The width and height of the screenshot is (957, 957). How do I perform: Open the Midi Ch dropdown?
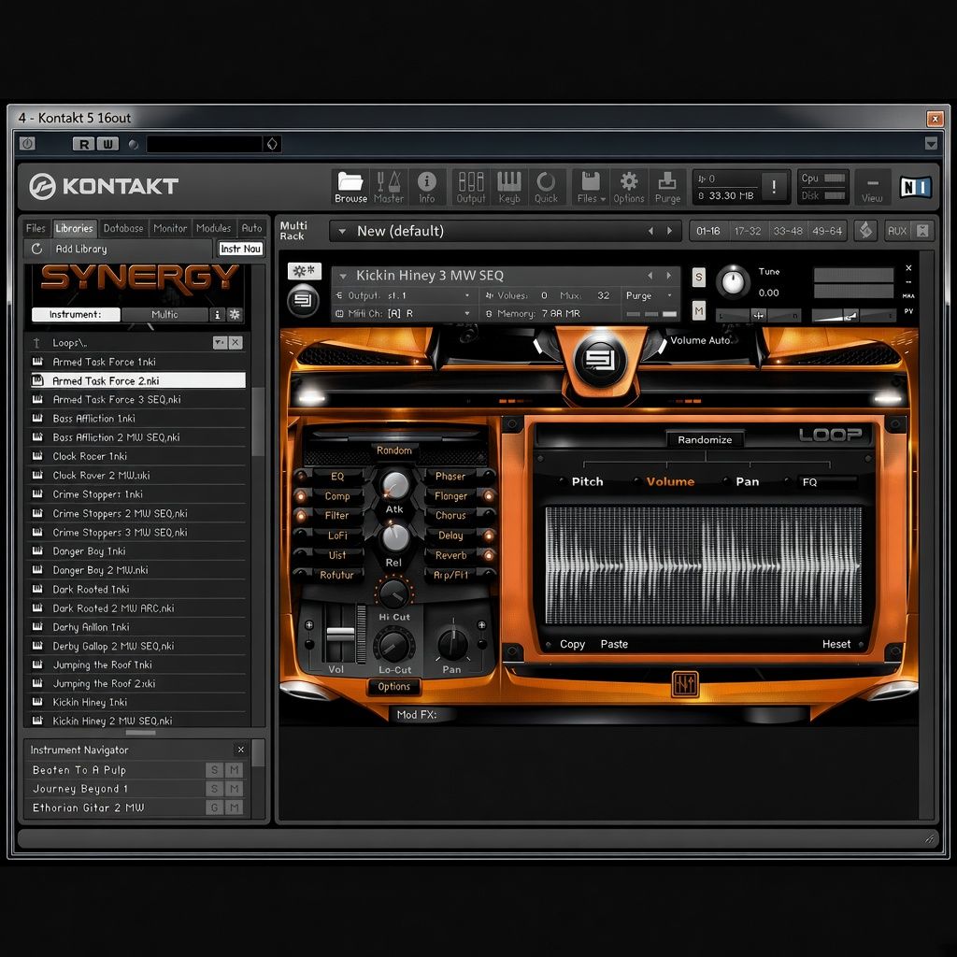click(x=467, y=313)
